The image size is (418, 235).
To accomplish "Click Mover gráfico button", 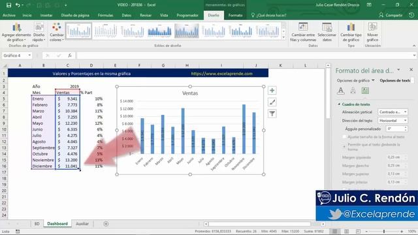I will 372,32.
